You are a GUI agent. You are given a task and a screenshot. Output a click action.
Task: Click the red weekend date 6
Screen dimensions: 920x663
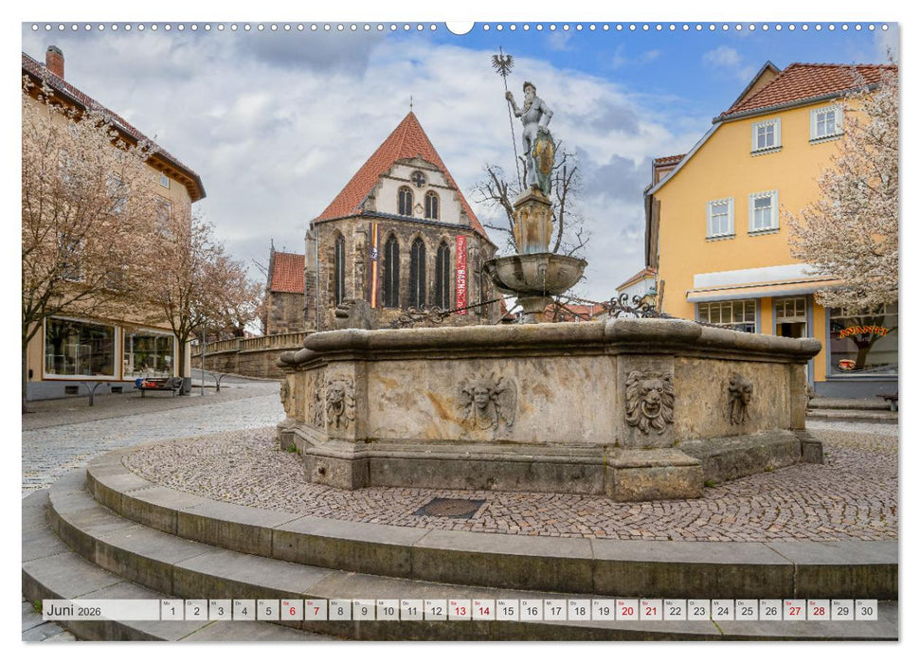pos(291,611)
